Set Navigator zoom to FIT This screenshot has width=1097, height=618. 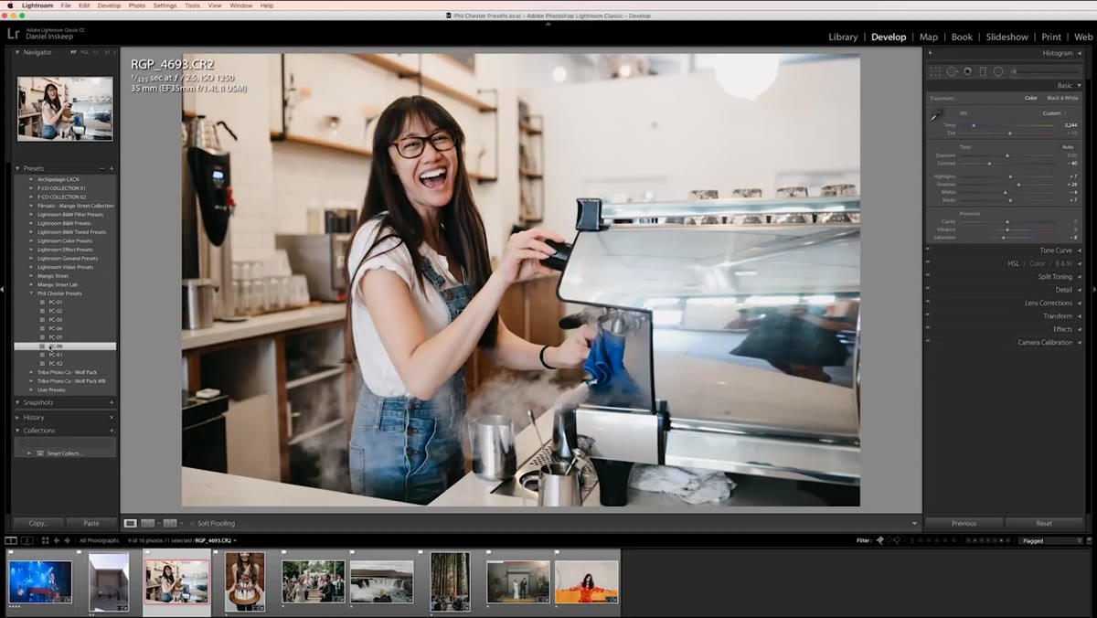pyautogui.click(x=74, y=52)
